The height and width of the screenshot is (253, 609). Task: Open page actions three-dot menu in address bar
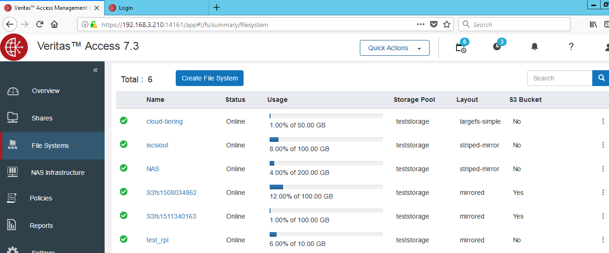pyautogui.click(x=421, y=24)
